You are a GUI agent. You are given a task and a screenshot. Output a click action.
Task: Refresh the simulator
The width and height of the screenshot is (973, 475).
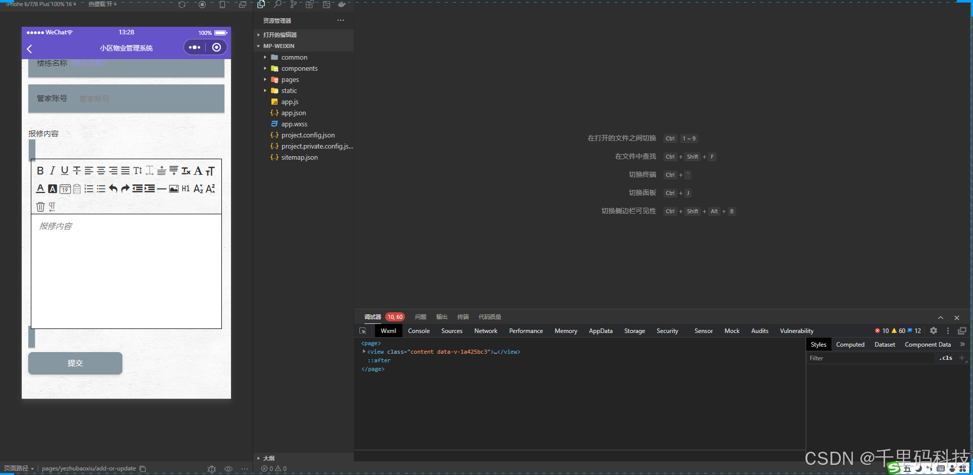point(182,5)
